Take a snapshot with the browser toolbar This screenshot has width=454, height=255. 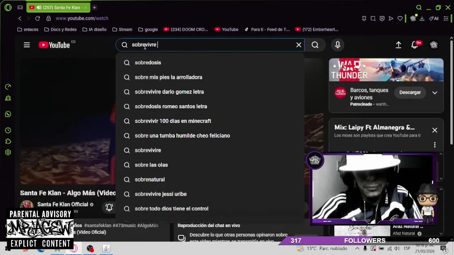tap(373, 18)
